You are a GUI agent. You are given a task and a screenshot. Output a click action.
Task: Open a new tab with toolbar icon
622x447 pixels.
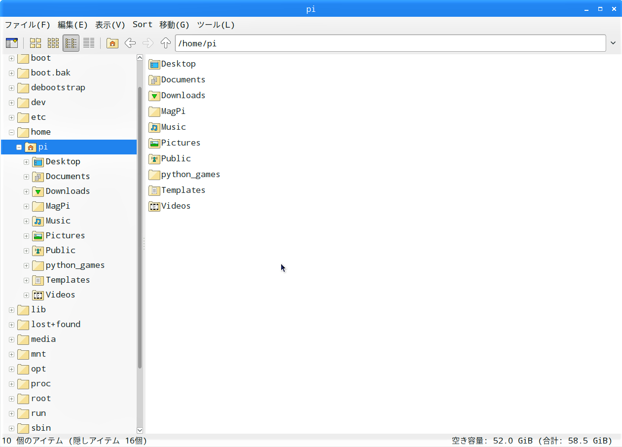12,43
